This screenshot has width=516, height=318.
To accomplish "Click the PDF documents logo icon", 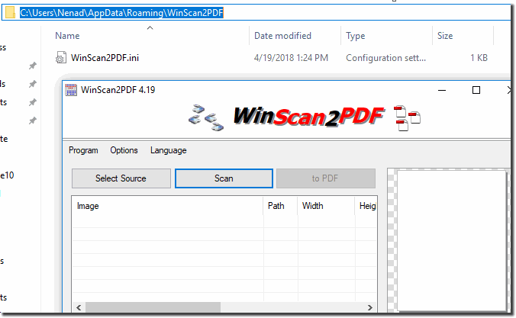I will point(407,118).
